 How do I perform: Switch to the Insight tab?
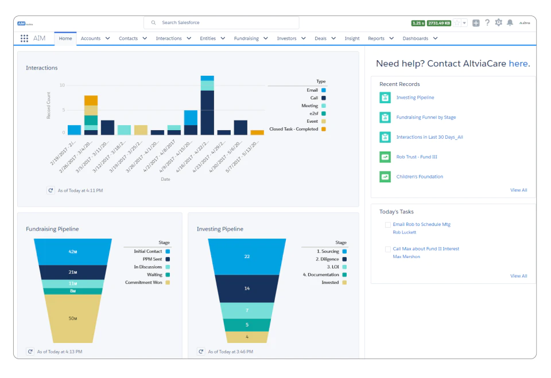tap(352, 38)
